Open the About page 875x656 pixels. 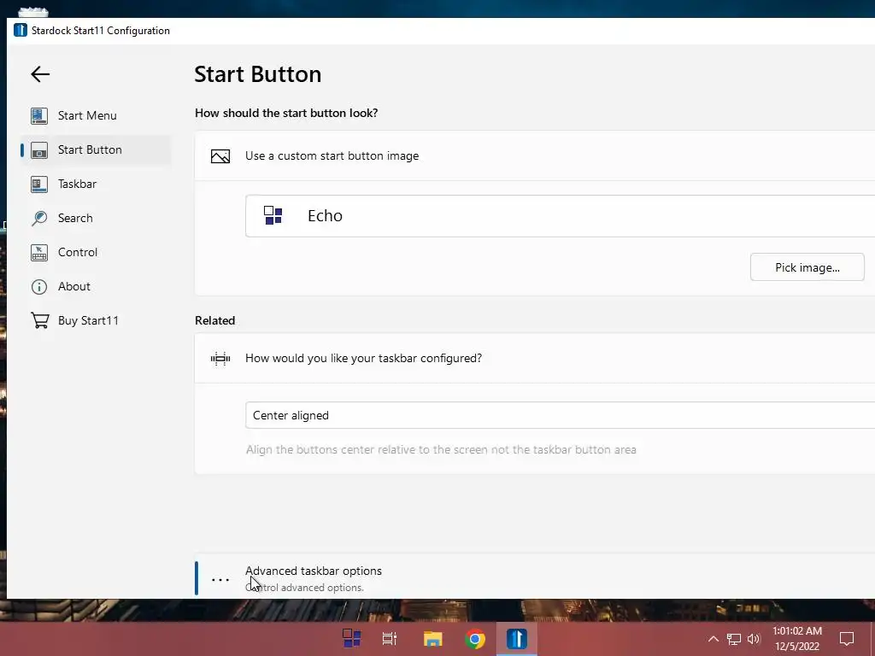(96, 286)
